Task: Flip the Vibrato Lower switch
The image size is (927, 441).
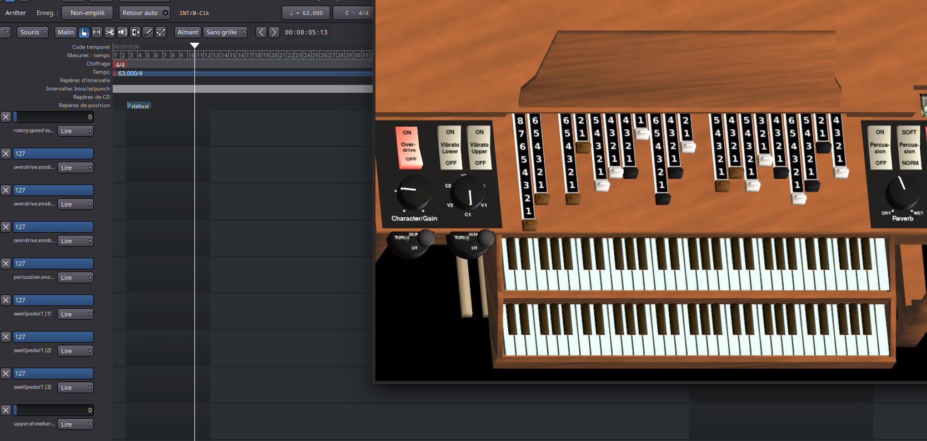Action: coord(450,147)
